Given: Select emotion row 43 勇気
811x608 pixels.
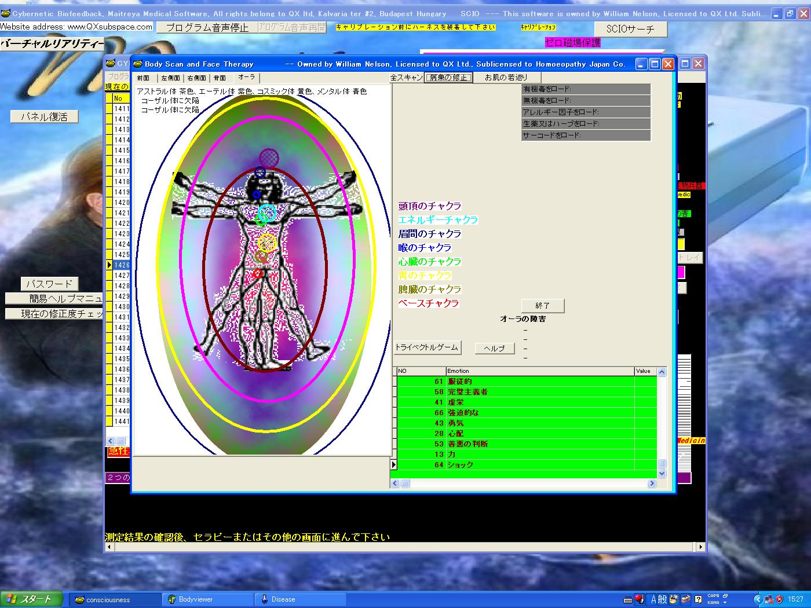Looking at the screenshot, I should pyautogui.click(x=527, y=423).
